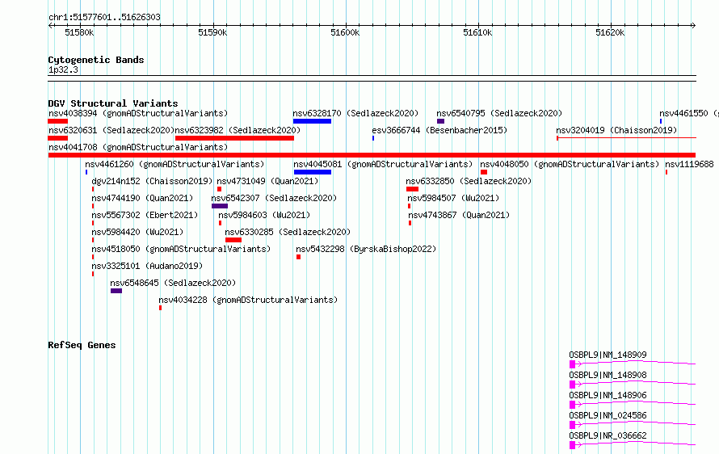
Task: Click the nsv4038394 gnomAD variant label
Action: (x=138, y=113)
